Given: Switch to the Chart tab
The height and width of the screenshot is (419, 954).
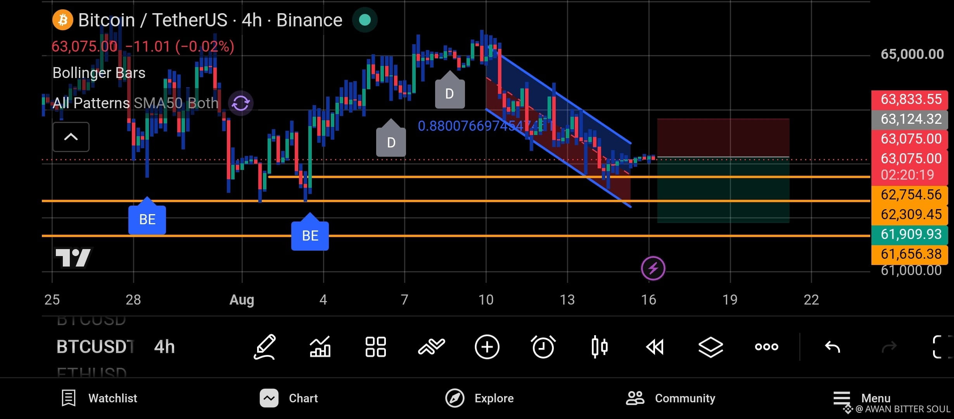Looking at the screenshot, I should pos(289,398).
